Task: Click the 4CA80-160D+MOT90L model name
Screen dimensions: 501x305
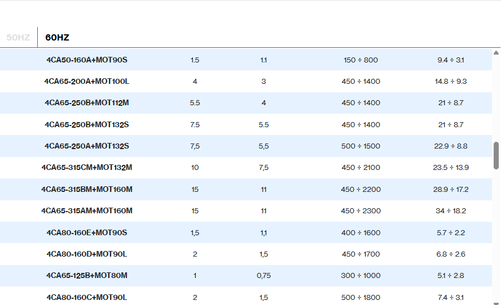Action: point(87,254)
